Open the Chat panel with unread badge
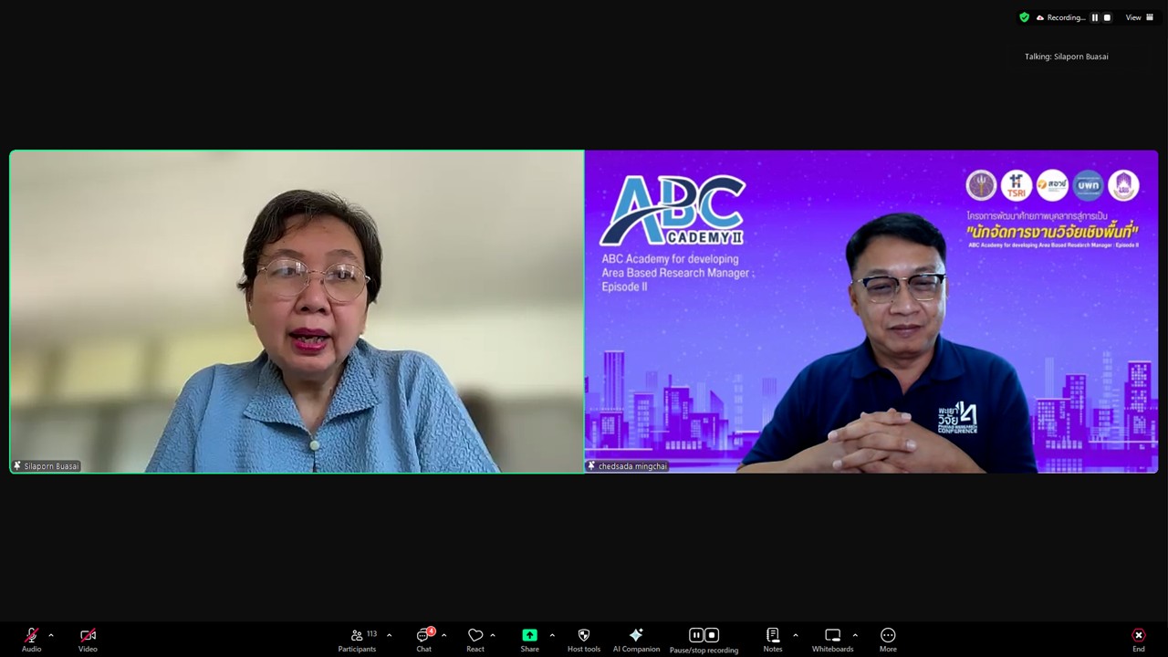This screenshot has height=657, width=1168. [424, 640]
